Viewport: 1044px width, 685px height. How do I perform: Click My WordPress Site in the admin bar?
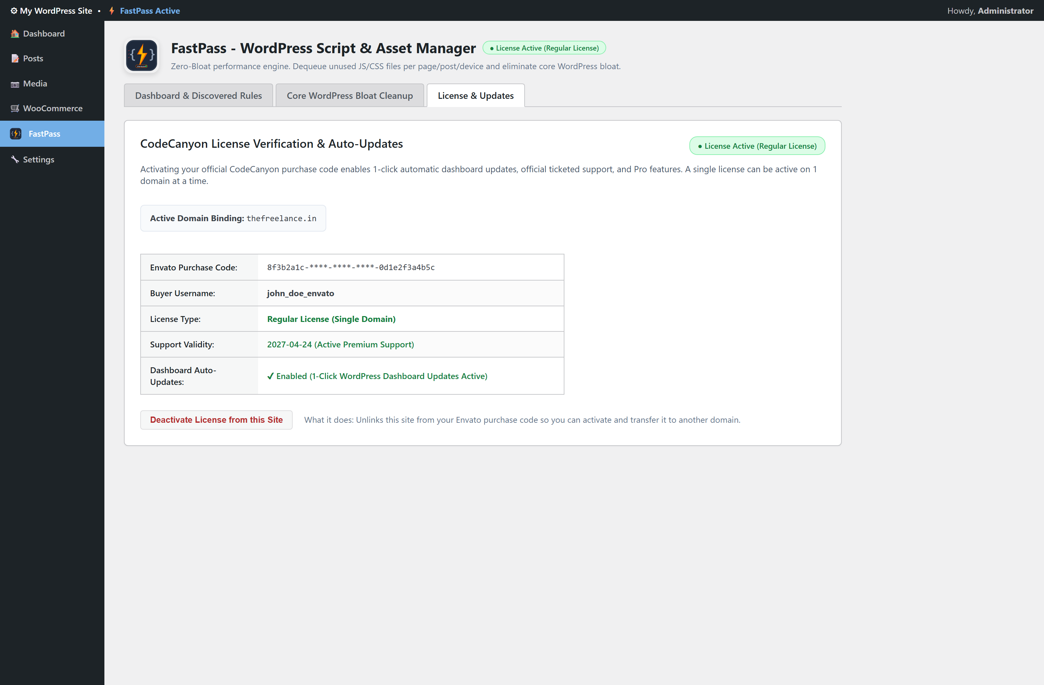click(56, 10)
